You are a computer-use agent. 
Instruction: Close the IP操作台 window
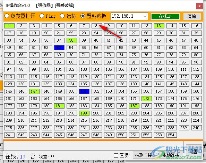point(199,6)
